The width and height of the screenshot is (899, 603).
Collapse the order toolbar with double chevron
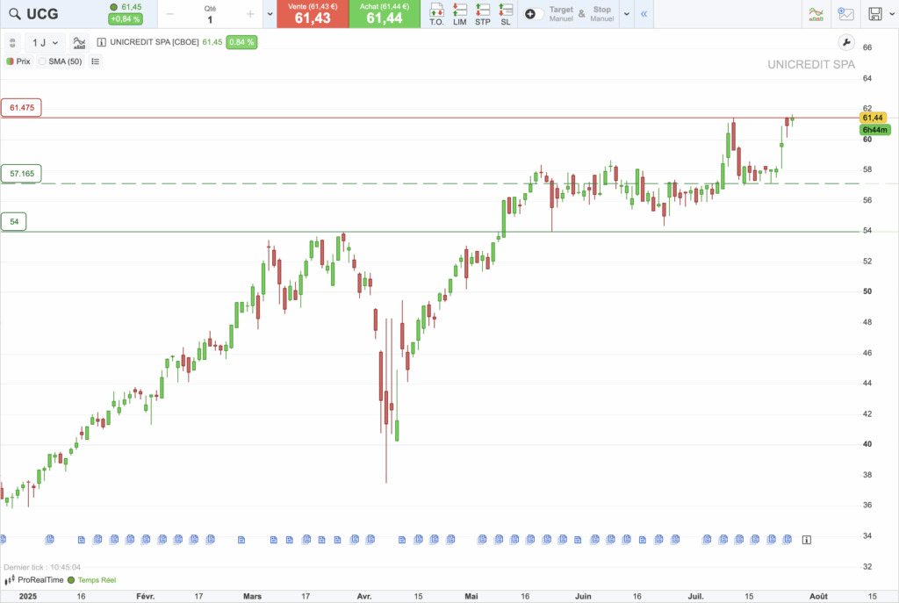coord(644,14)
